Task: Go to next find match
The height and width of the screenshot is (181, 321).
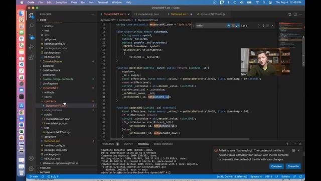Action: pyautogui.click(x=263, y=26)
